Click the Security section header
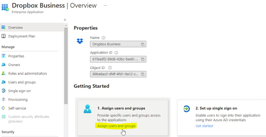 tap(8, 132)
